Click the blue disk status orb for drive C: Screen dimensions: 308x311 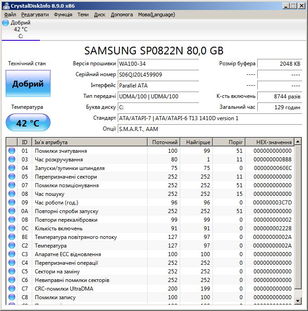click(5, 23)
